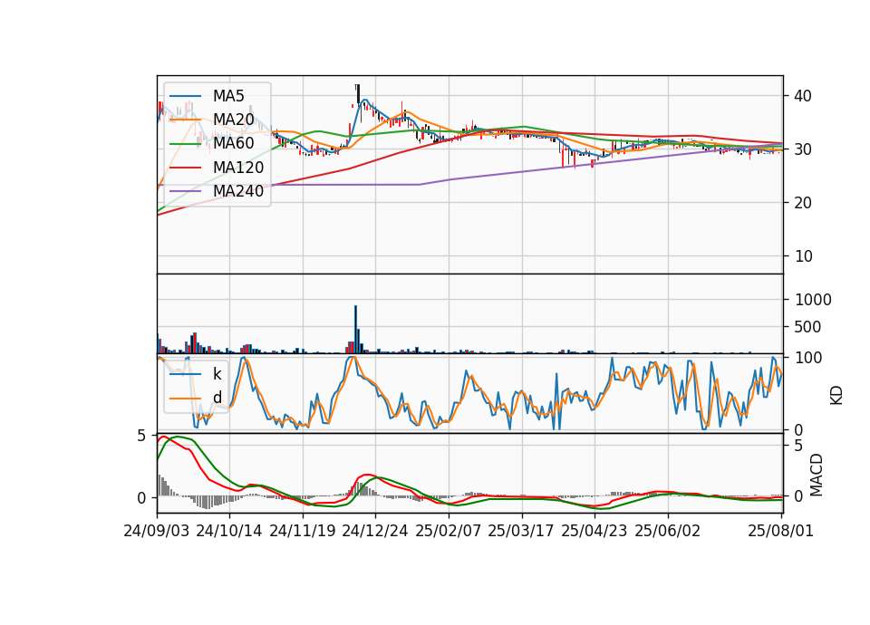Click the 'd' legend entry in KD panel
870x625 pixels.
217,398
